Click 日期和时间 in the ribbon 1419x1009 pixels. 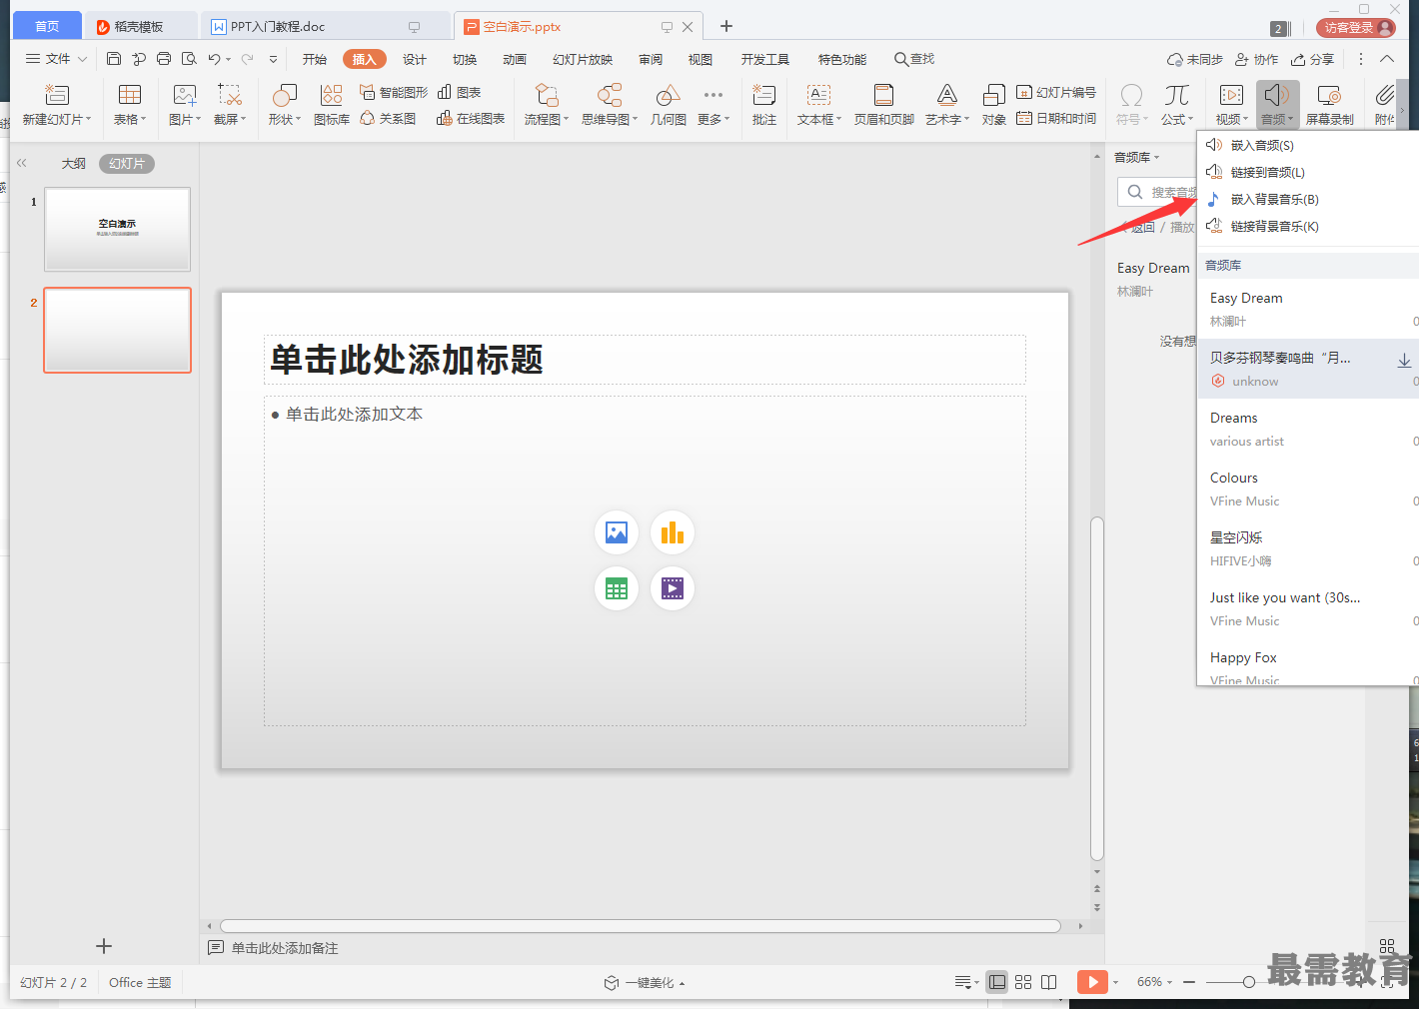[1056, 118]
